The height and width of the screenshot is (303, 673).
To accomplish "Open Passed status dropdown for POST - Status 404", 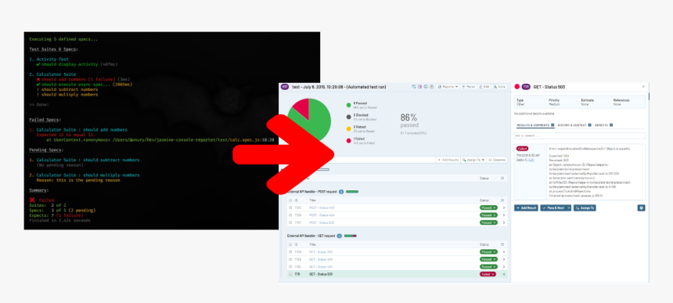I will tap(488, 215).
